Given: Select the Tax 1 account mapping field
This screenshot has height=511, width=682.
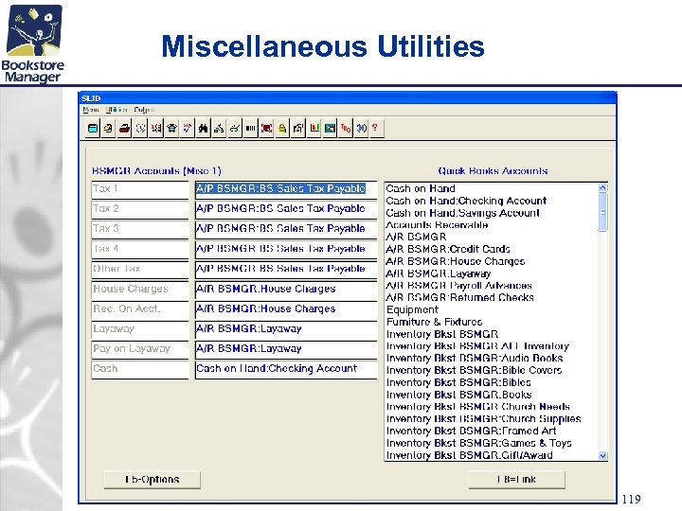Looking at the screenshot, I should coord(286,189).
